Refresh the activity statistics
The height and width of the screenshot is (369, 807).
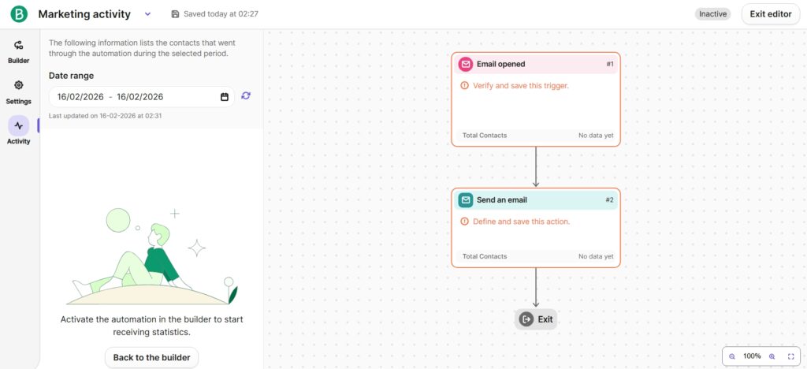[x=246, y=95]
